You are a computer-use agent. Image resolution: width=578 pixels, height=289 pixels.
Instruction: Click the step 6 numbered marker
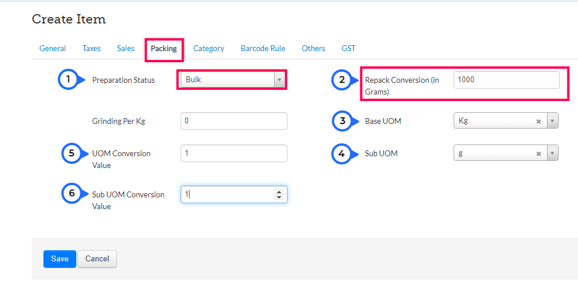point(72,193)
